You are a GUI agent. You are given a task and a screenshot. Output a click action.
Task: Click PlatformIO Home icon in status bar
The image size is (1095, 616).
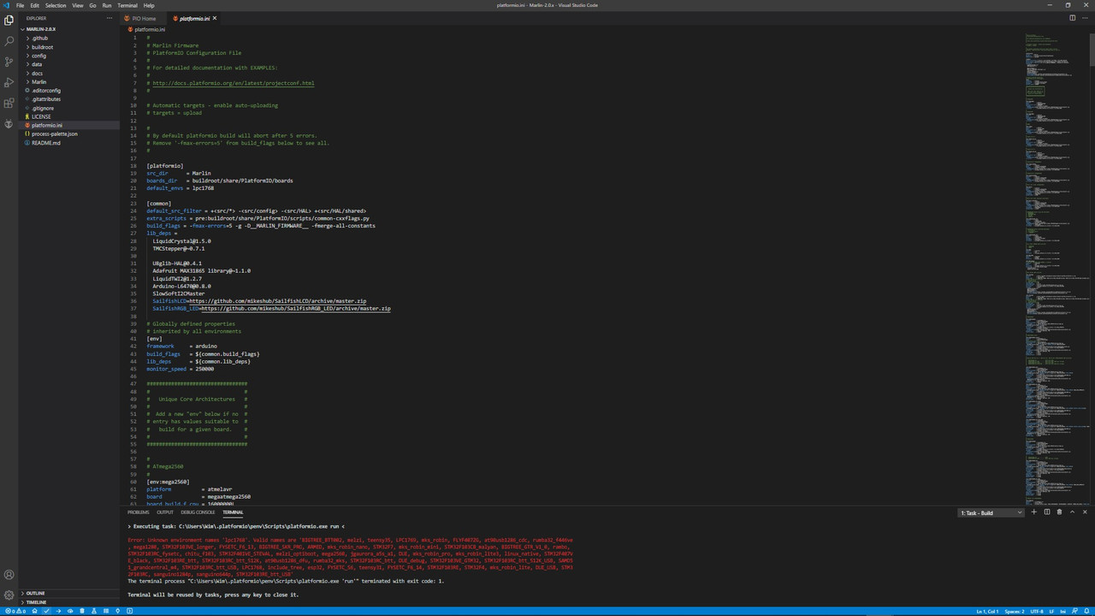(x=34, y=611)
